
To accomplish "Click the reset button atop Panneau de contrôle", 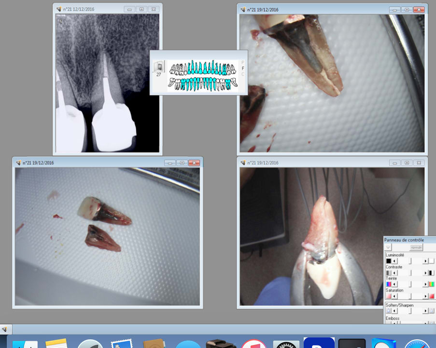I will coord(416,247).
